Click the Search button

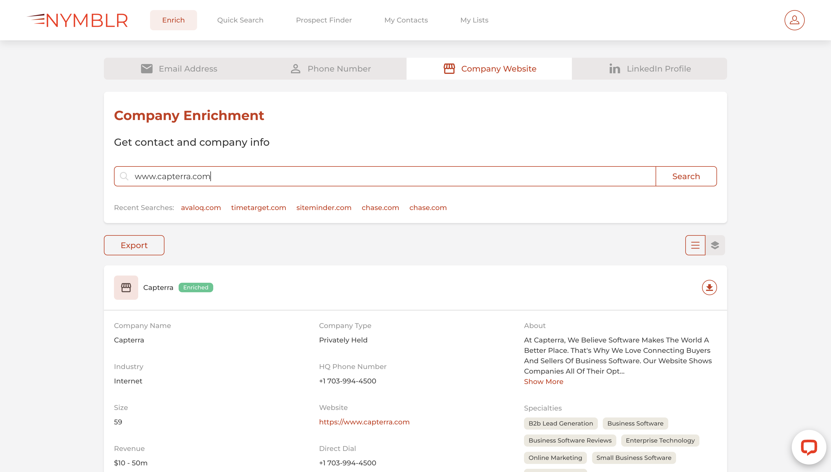686,176
